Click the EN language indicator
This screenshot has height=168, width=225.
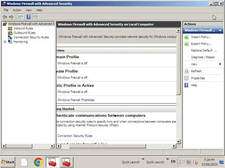173,162
